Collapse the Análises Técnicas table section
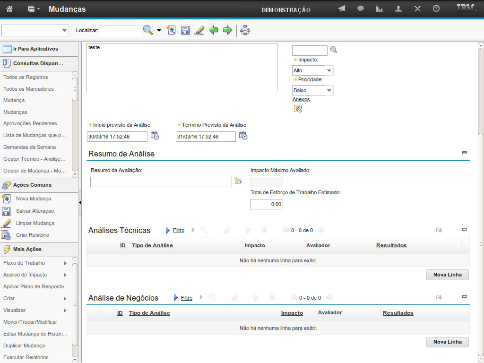 coord(464,229)
